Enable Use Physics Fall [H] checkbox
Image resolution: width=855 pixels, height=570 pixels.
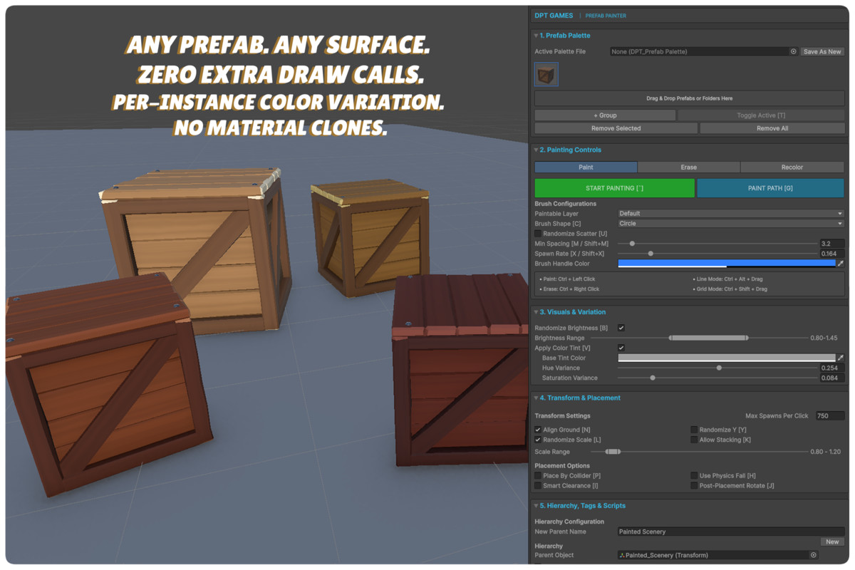[x=694, y=475]
